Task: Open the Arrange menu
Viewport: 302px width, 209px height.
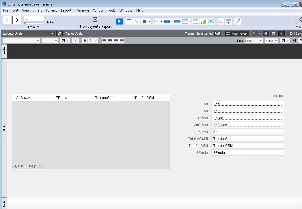Action: pyautogui.click(x=83, y=10)
